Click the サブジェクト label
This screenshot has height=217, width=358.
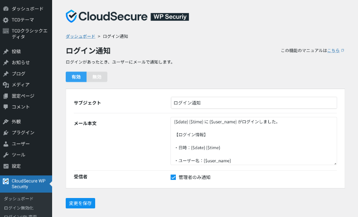(x=87, y=103)
